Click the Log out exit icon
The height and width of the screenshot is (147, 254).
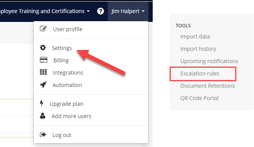click(43, 134)
